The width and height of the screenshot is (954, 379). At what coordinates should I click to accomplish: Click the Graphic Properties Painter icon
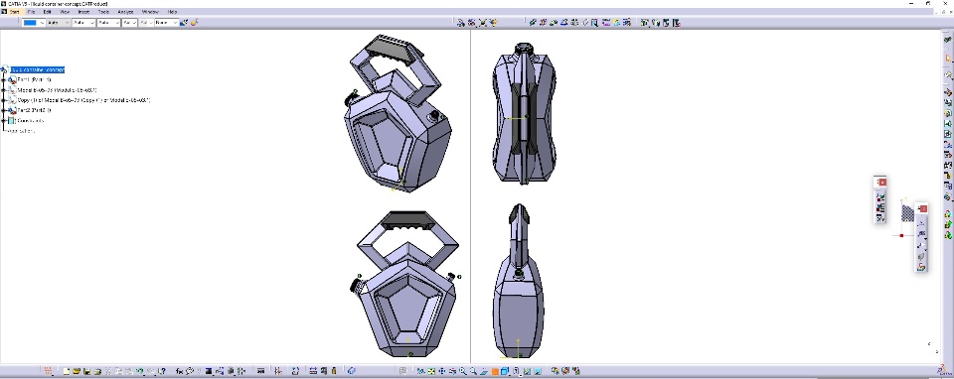tap(185, 23)
